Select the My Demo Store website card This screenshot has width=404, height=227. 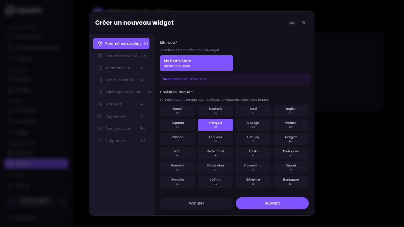(196, 63)
